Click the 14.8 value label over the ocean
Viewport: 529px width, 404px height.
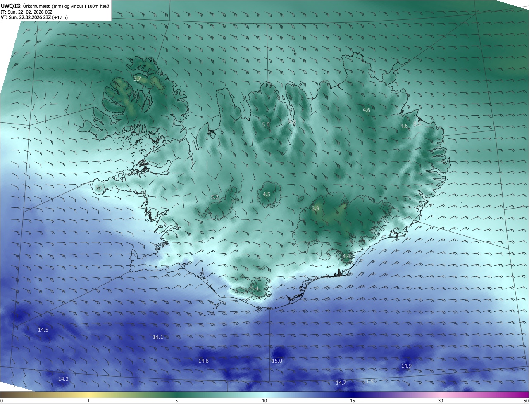tap(203, 361)
